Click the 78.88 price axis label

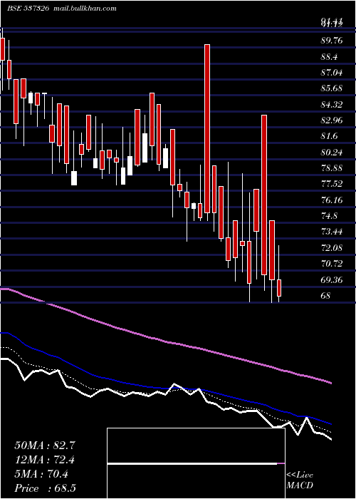(x=332, y=168)
